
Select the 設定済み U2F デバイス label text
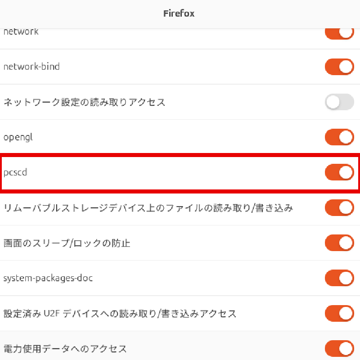coord(120,314)
